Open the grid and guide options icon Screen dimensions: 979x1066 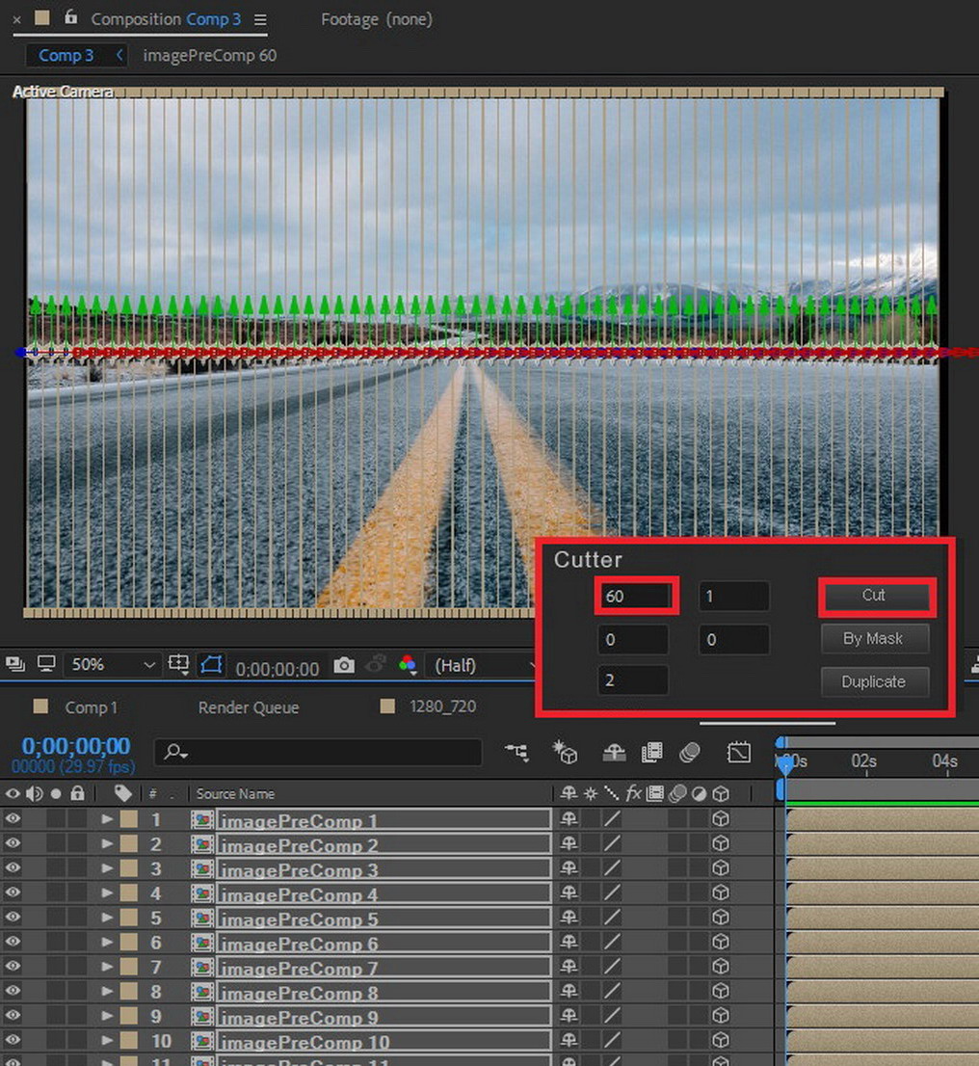(179, 663)
